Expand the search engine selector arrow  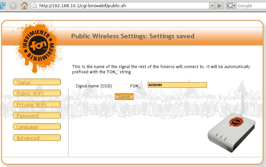click(x=234, y=6)
